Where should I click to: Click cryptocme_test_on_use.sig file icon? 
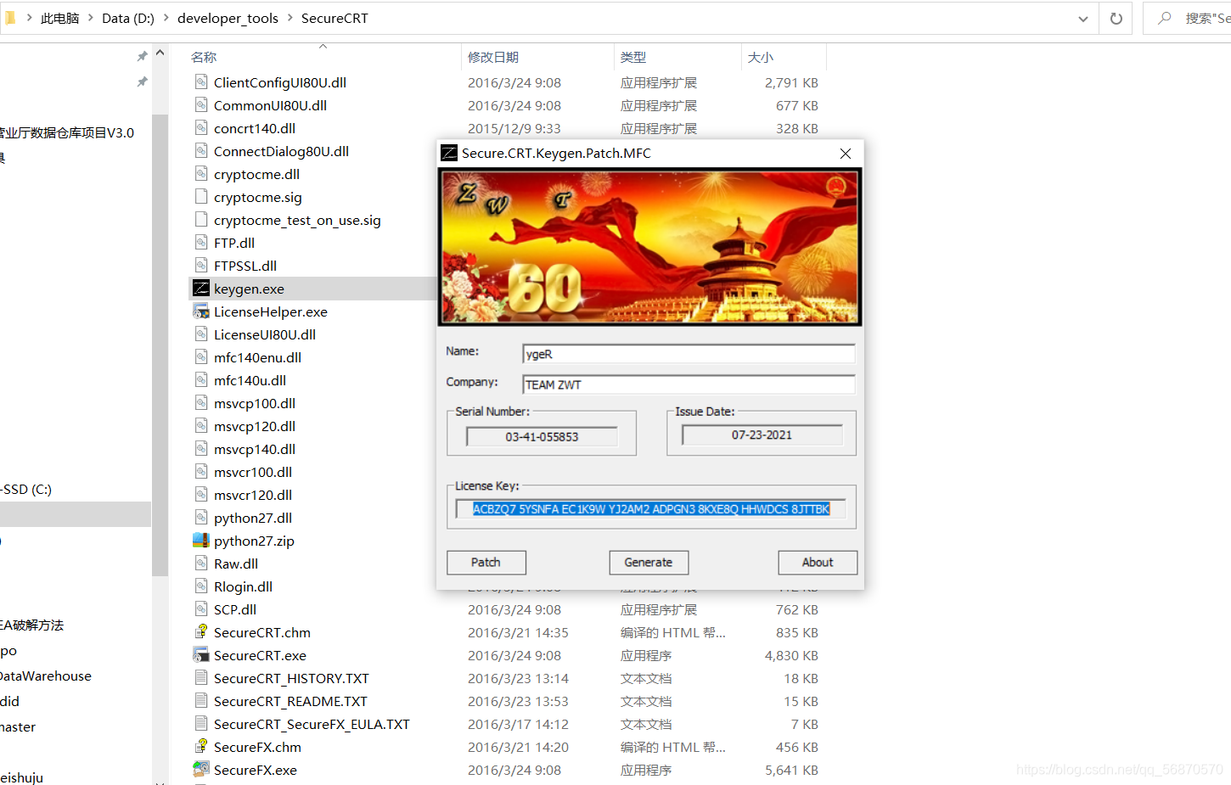tap(201, 220)
